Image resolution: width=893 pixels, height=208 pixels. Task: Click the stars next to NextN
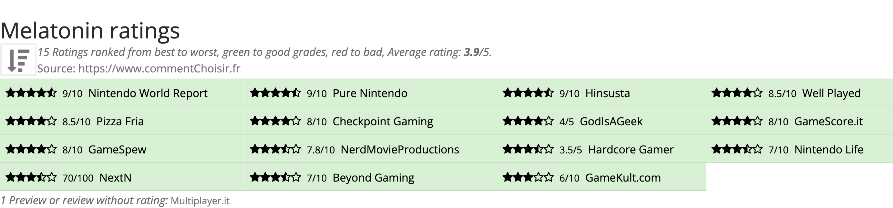(31, 177)
